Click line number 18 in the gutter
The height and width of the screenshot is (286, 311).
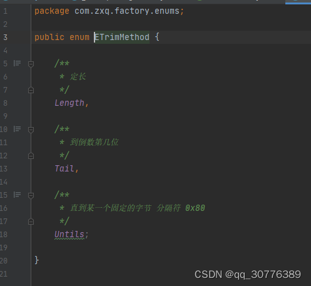[4, 235]
